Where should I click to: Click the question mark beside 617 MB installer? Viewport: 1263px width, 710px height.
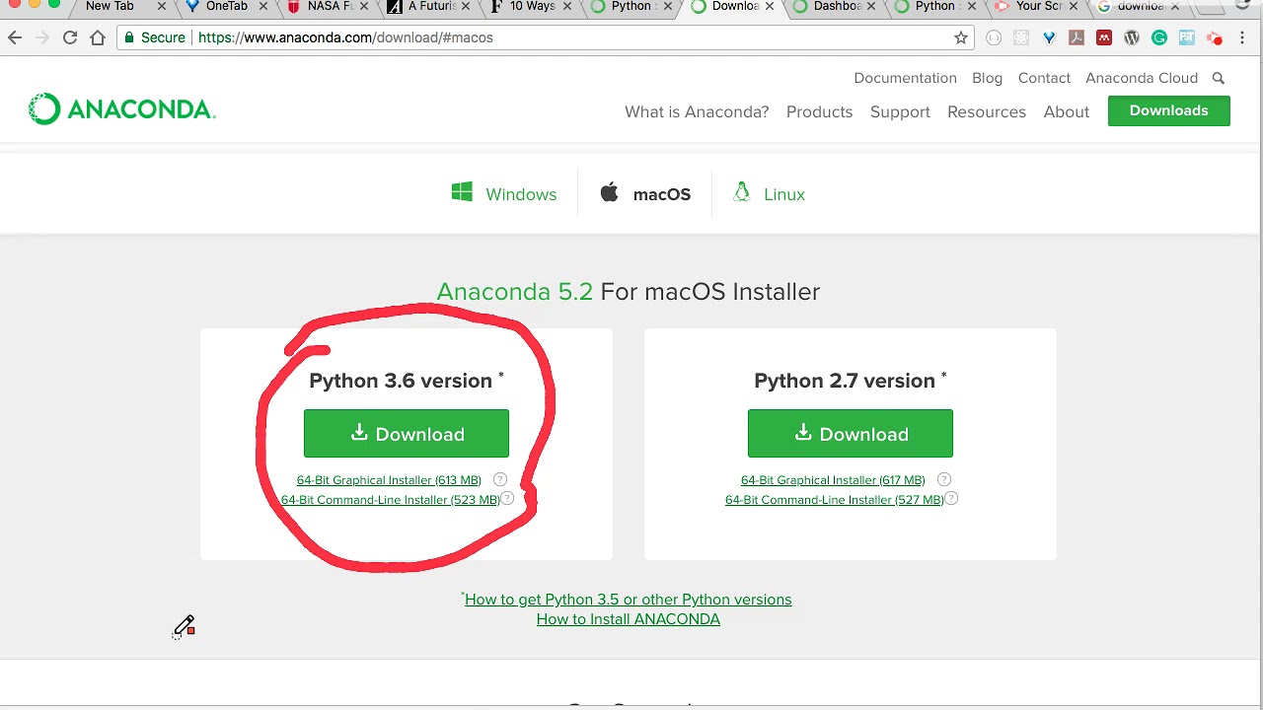tap(944, 479)
